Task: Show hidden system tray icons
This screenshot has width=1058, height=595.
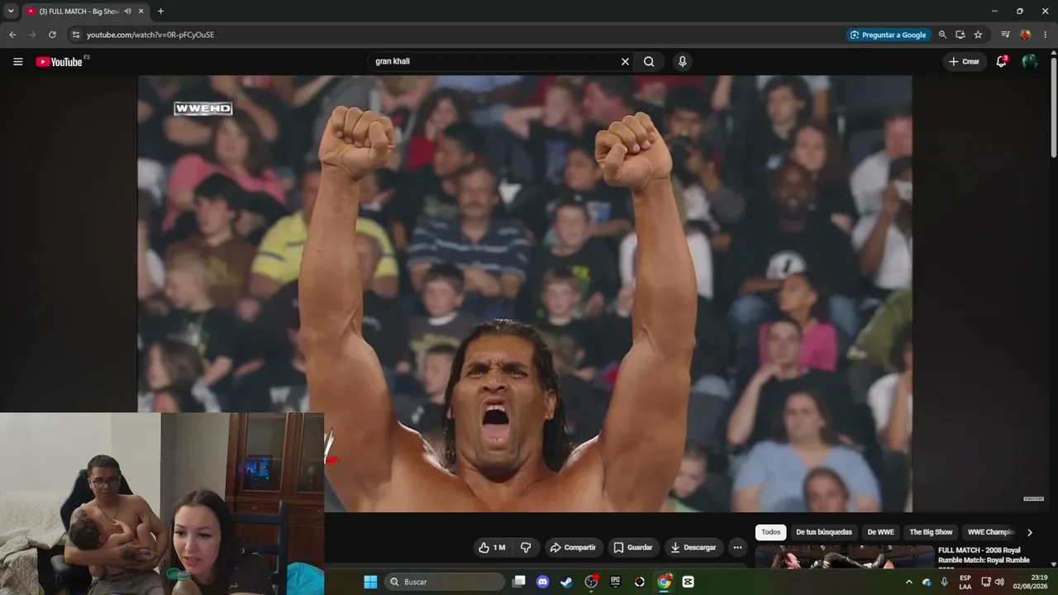Action: pos(909,582)
